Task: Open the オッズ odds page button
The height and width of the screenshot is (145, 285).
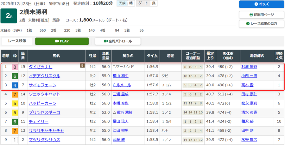Action: pyautogui.click(x=262, y=4)
